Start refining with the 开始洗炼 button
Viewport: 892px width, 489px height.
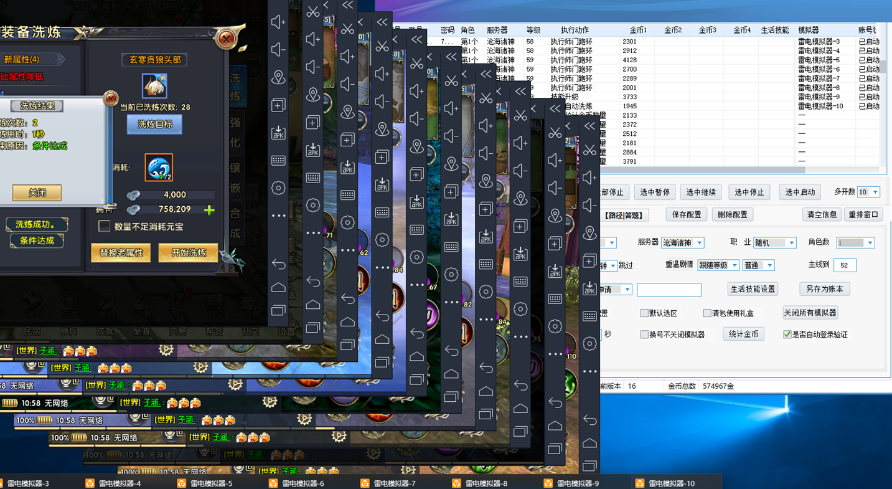pos(188,253)
